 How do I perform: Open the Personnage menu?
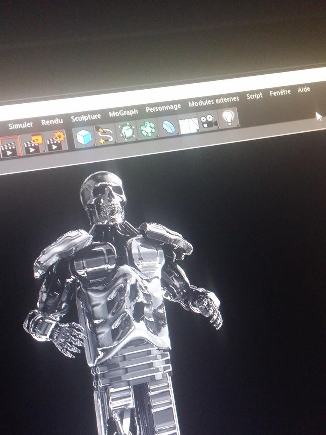[163, 107]
